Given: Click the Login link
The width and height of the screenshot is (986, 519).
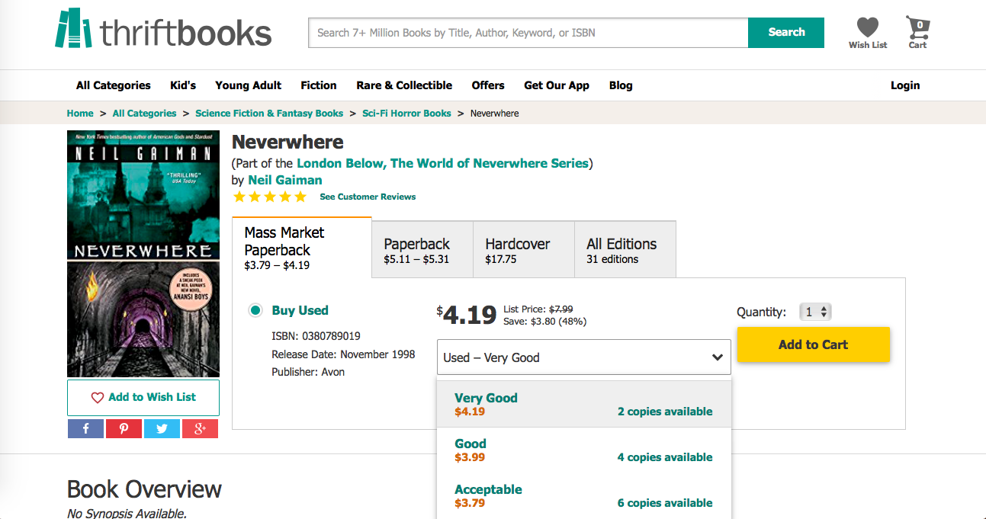Looking at the screenshot, I should [905, 85].
